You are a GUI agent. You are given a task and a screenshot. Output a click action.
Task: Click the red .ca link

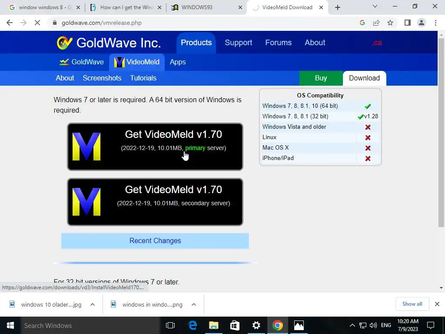click(377, 43)
